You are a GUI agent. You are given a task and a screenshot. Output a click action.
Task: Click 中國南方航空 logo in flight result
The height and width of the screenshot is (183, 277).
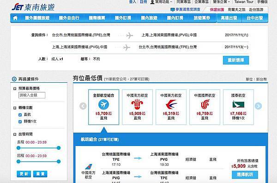pos(88,166)
